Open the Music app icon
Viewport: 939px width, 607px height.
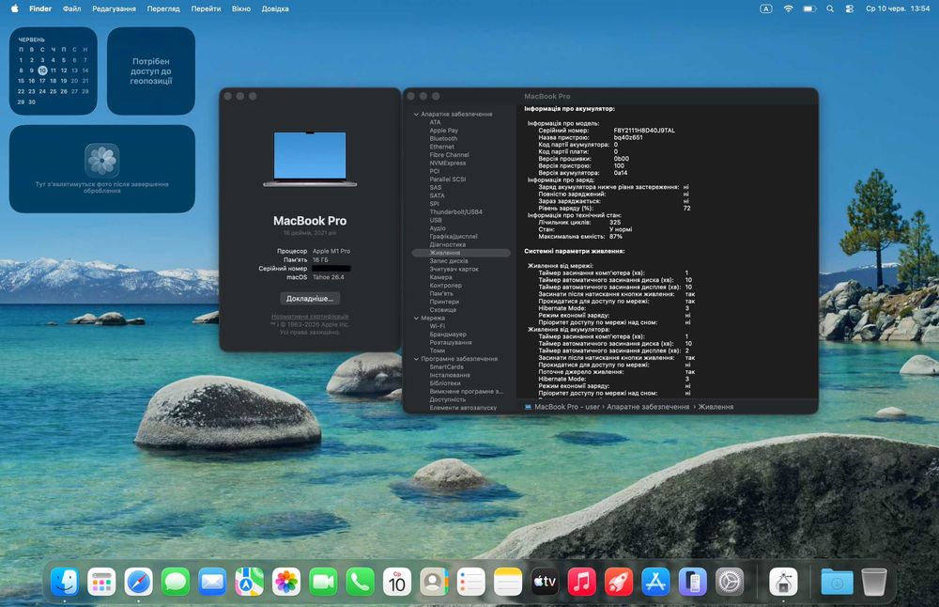(x=582, y=582)
